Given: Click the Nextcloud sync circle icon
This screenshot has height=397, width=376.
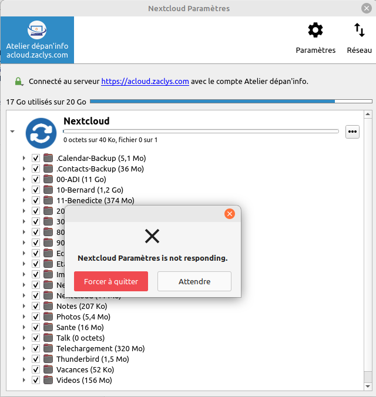Looking at the screenshot, I should click(x=41, y=133).
